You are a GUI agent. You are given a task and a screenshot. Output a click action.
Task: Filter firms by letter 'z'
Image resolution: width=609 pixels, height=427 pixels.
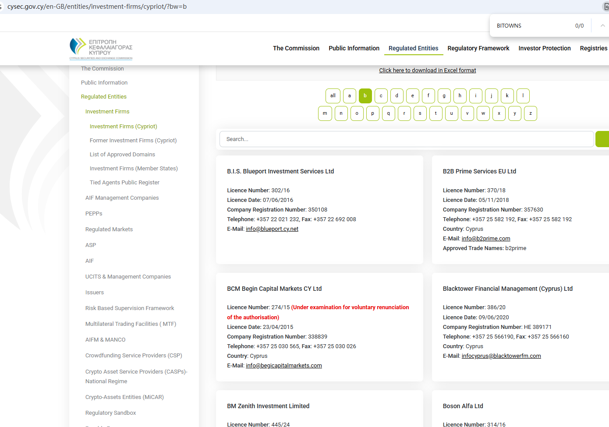(530, 113)
